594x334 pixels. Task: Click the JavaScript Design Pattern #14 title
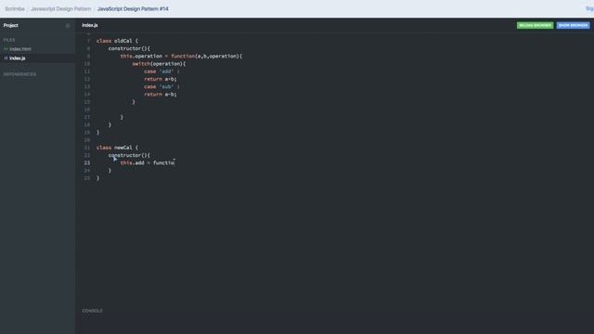[x=133, y=8]
